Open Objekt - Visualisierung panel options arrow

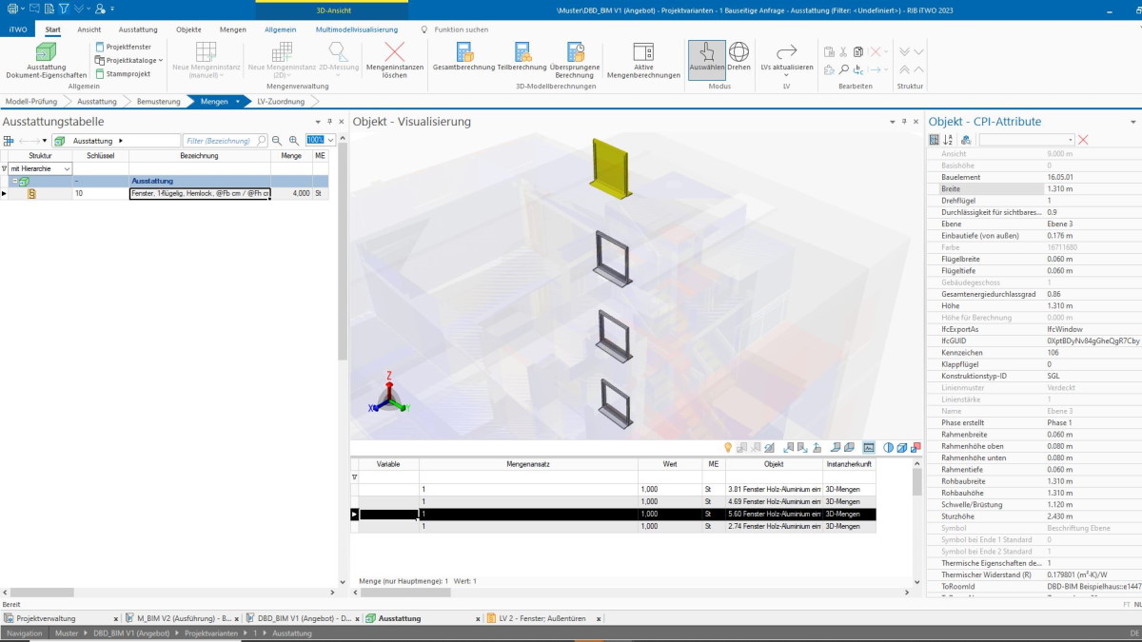[892, 122]
